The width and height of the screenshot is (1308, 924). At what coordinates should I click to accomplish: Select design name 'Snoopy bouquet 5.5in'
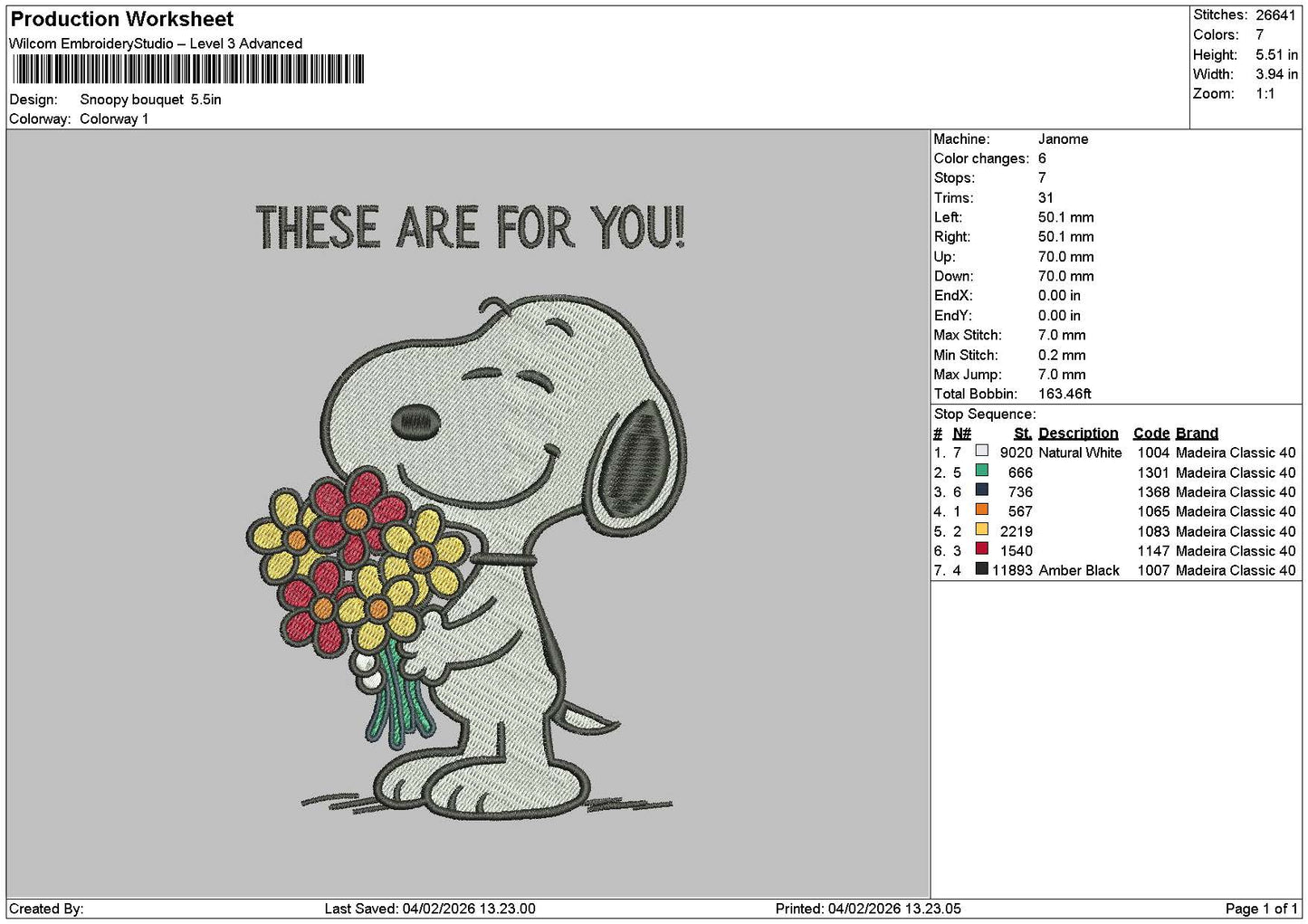150,100
